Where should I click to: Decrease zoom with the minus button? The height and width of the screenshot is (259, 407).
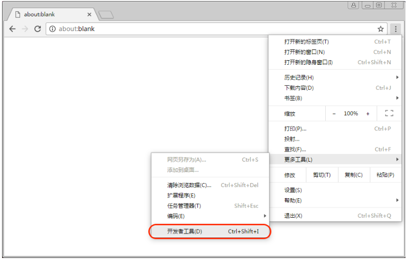pos(334,114)
